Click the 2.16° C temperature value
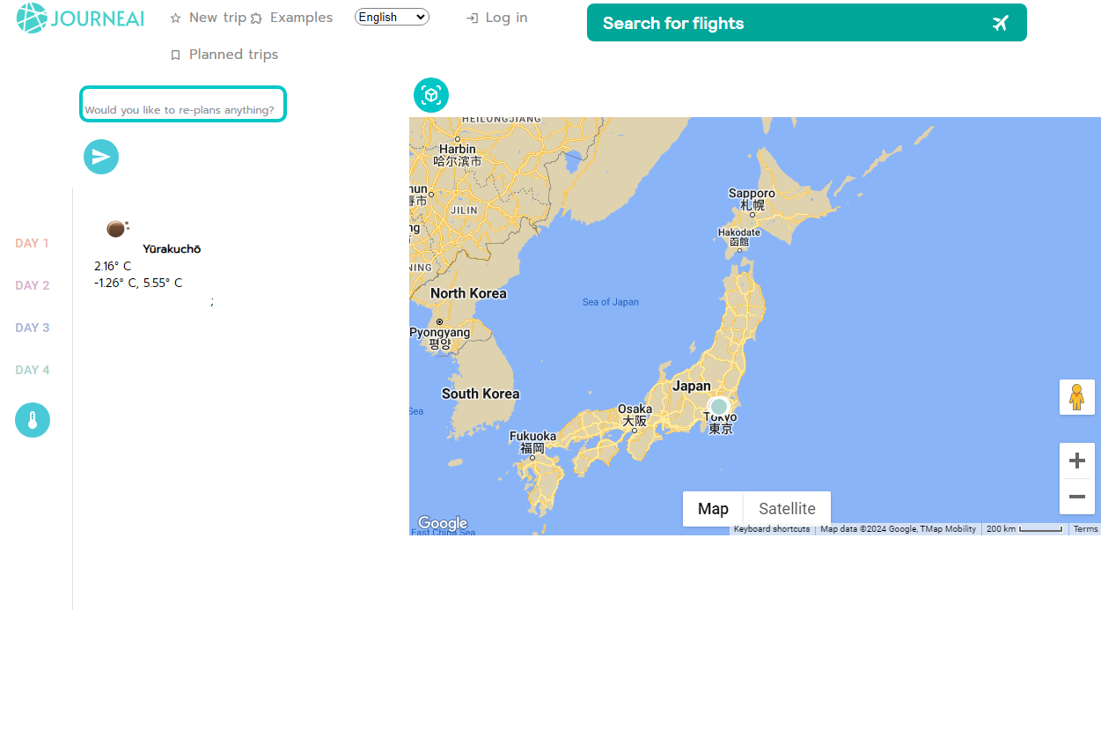Screen dimensions: 1101x737 coord(113,266)
